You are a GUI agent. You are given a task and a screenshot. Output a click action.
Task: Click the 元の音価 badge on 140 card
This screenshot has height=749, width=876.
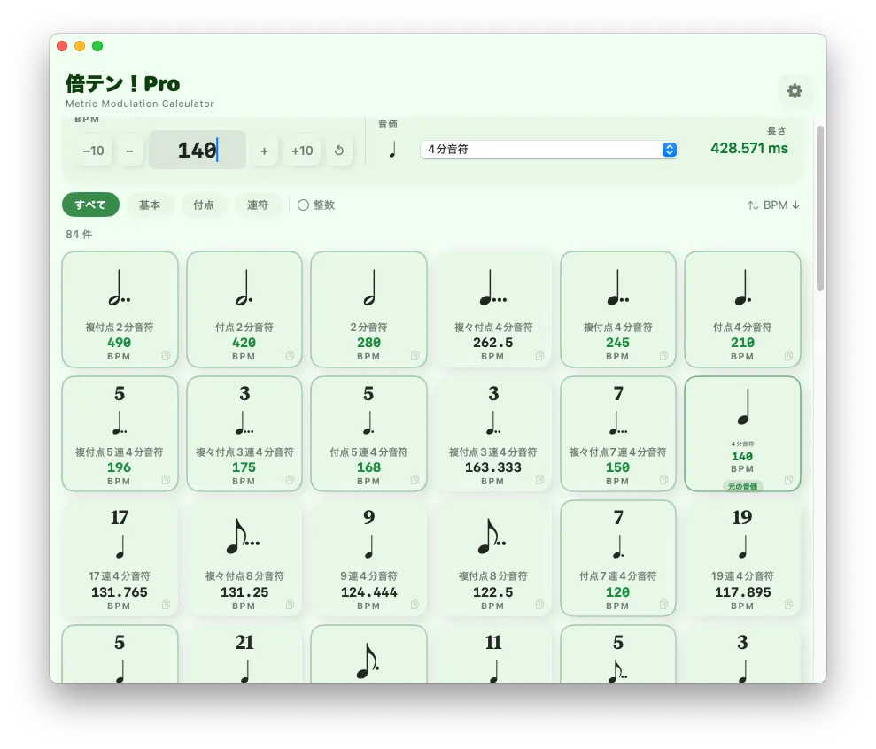click(x=742, y=486)
